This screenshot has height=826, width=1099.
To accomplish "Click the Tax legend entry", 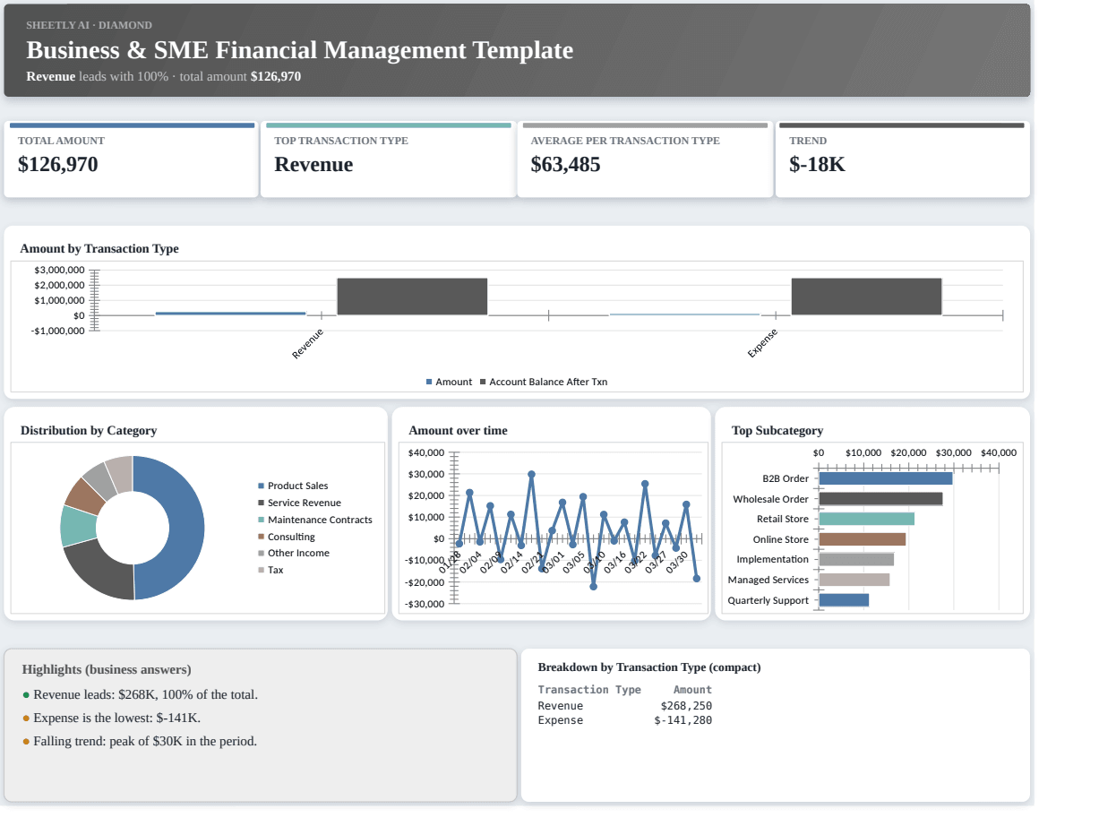I will click(270, 570).
